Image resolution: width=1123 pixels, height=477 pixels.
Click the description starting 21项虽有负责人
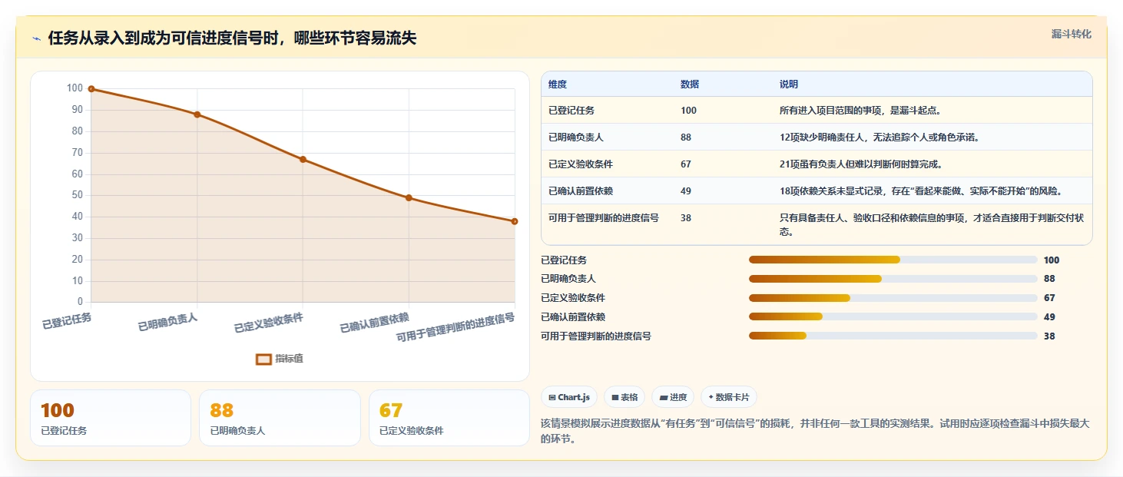(861, 164)
